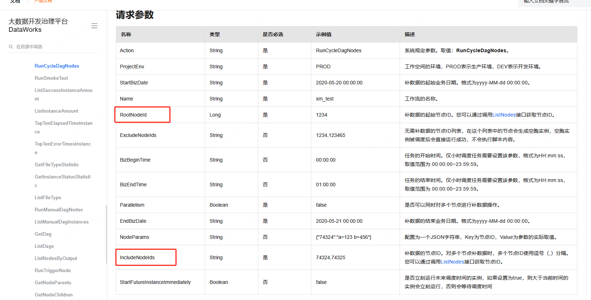591x300 pixels.
Task: Click the example value 1234,123465
Action: point(331,135)
